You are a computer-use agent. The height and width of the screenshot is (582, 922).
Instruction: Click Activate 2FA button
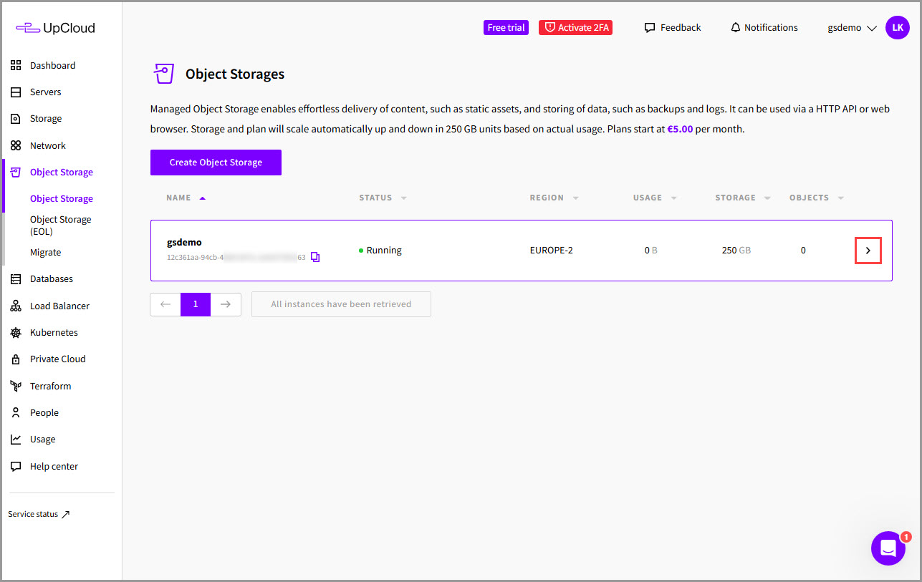(x=575, y=27)
